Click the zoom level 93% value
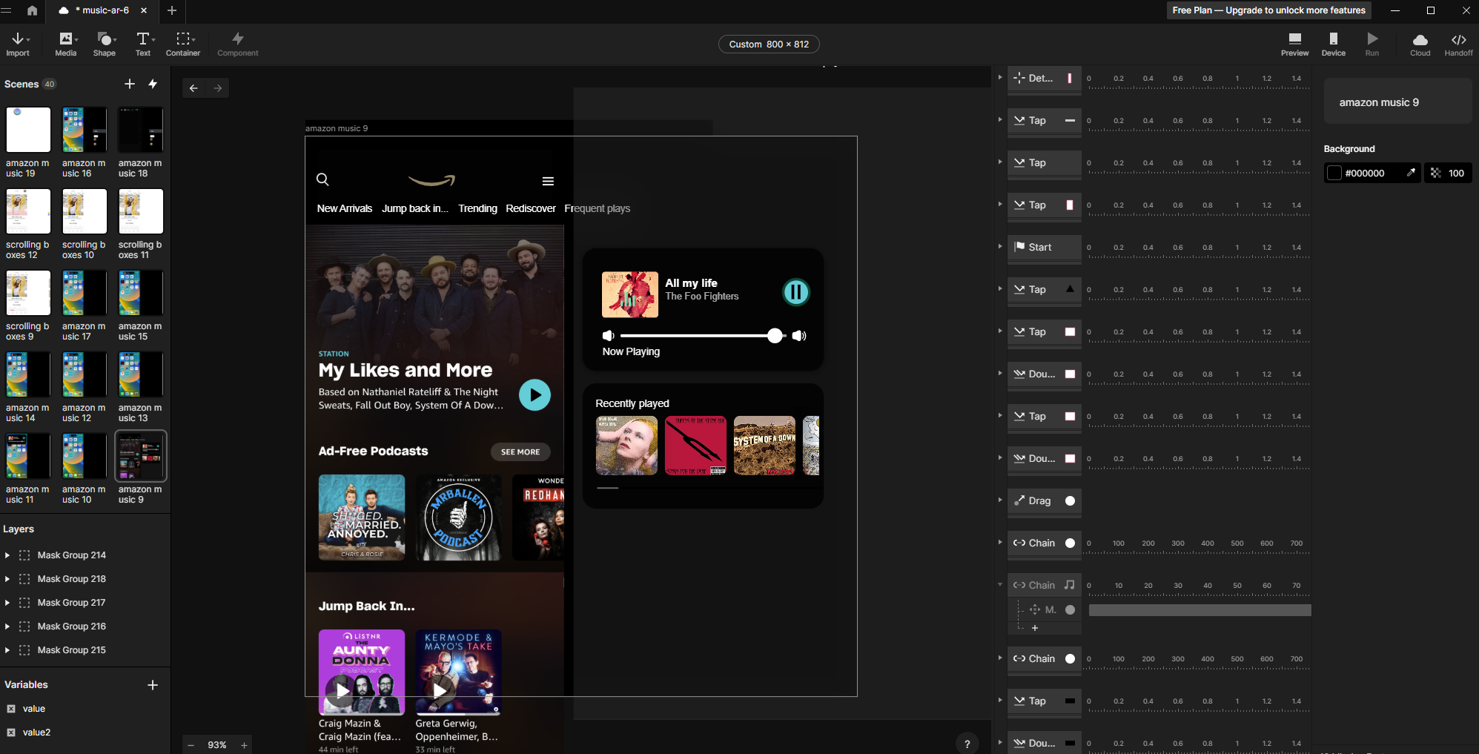Screen dimensions: 1479x754 pyautogui.click(x=217, y=745)
